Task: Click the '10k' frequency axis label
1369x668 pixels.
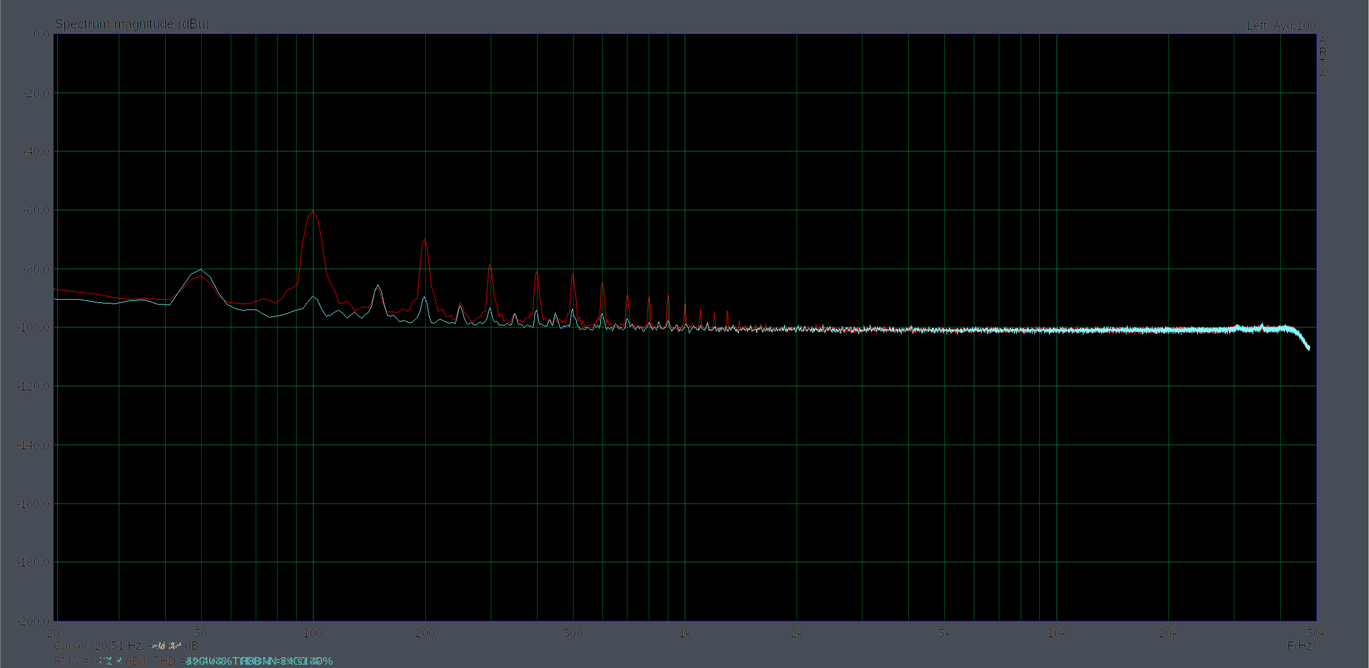Action: tap(1057, 633)
